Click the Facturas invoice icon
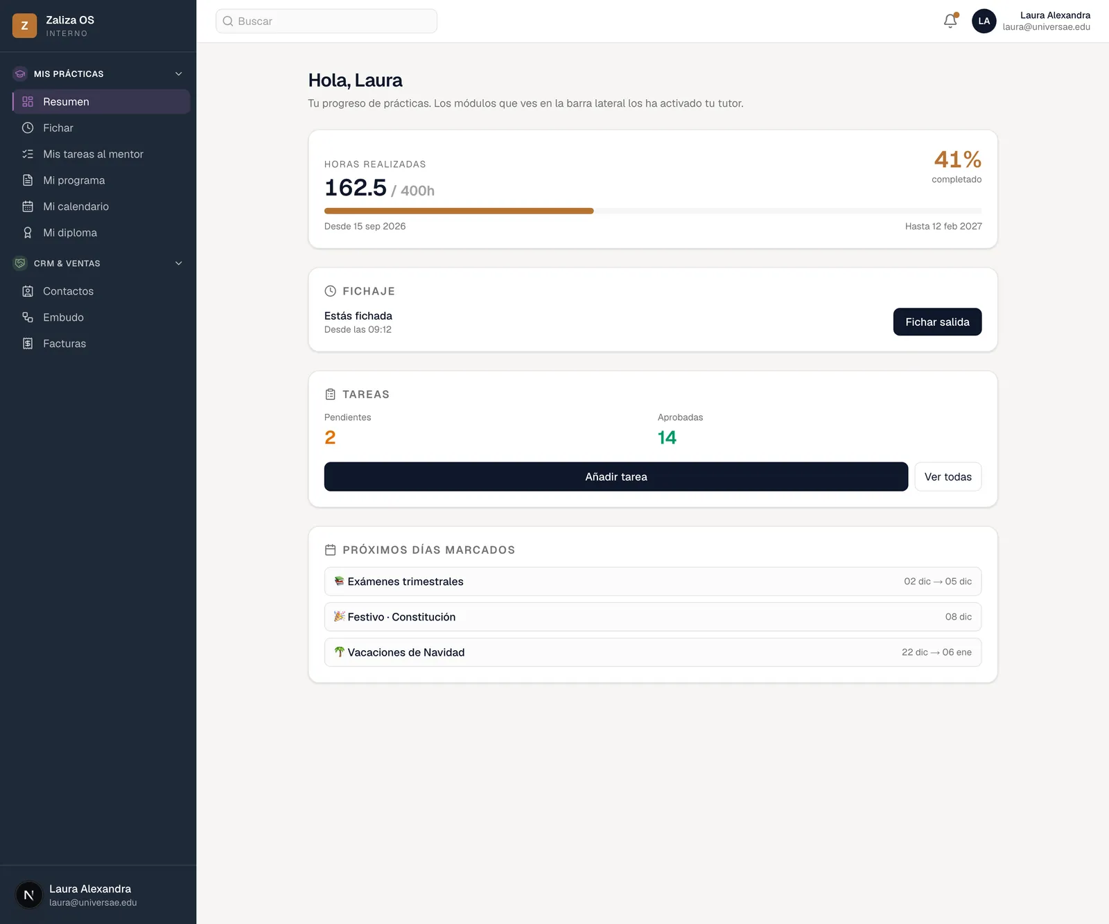Viewport: 1109px width, 924px height. [x=28, y=344]
